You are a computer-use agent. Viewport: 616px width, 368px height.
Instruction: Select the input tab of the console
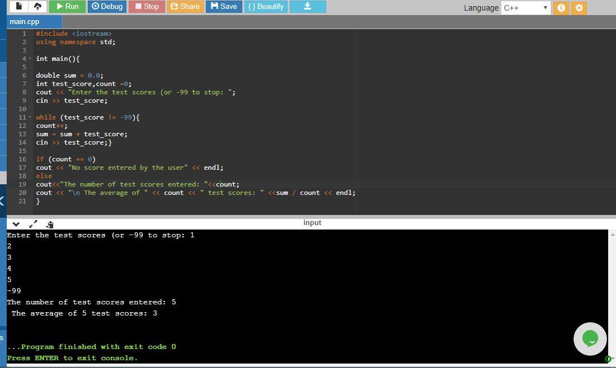[312, 222]
